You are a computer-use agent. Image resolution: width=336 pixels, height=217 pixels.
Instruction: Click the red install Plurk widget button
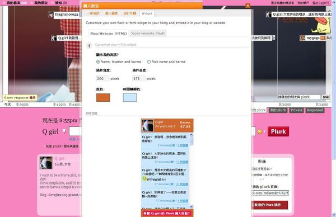pyautogui.click(x=269, y=205)
